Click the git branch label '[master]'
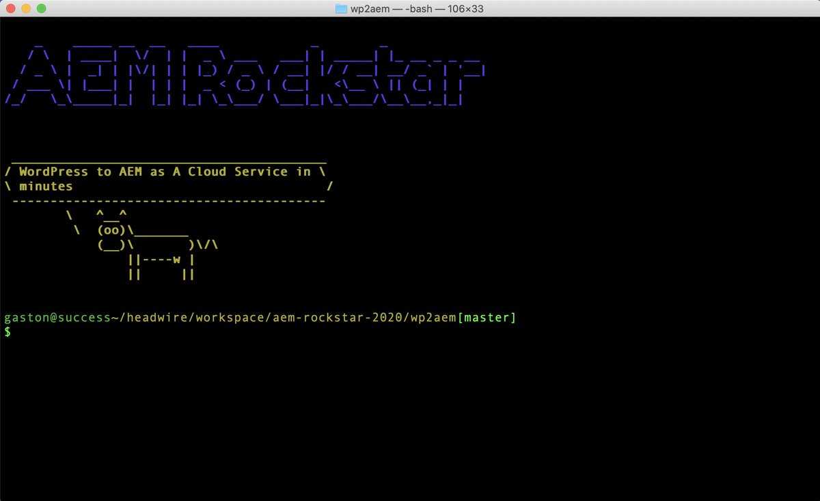Viewport: 820px width, 501px height. [487, 318]
